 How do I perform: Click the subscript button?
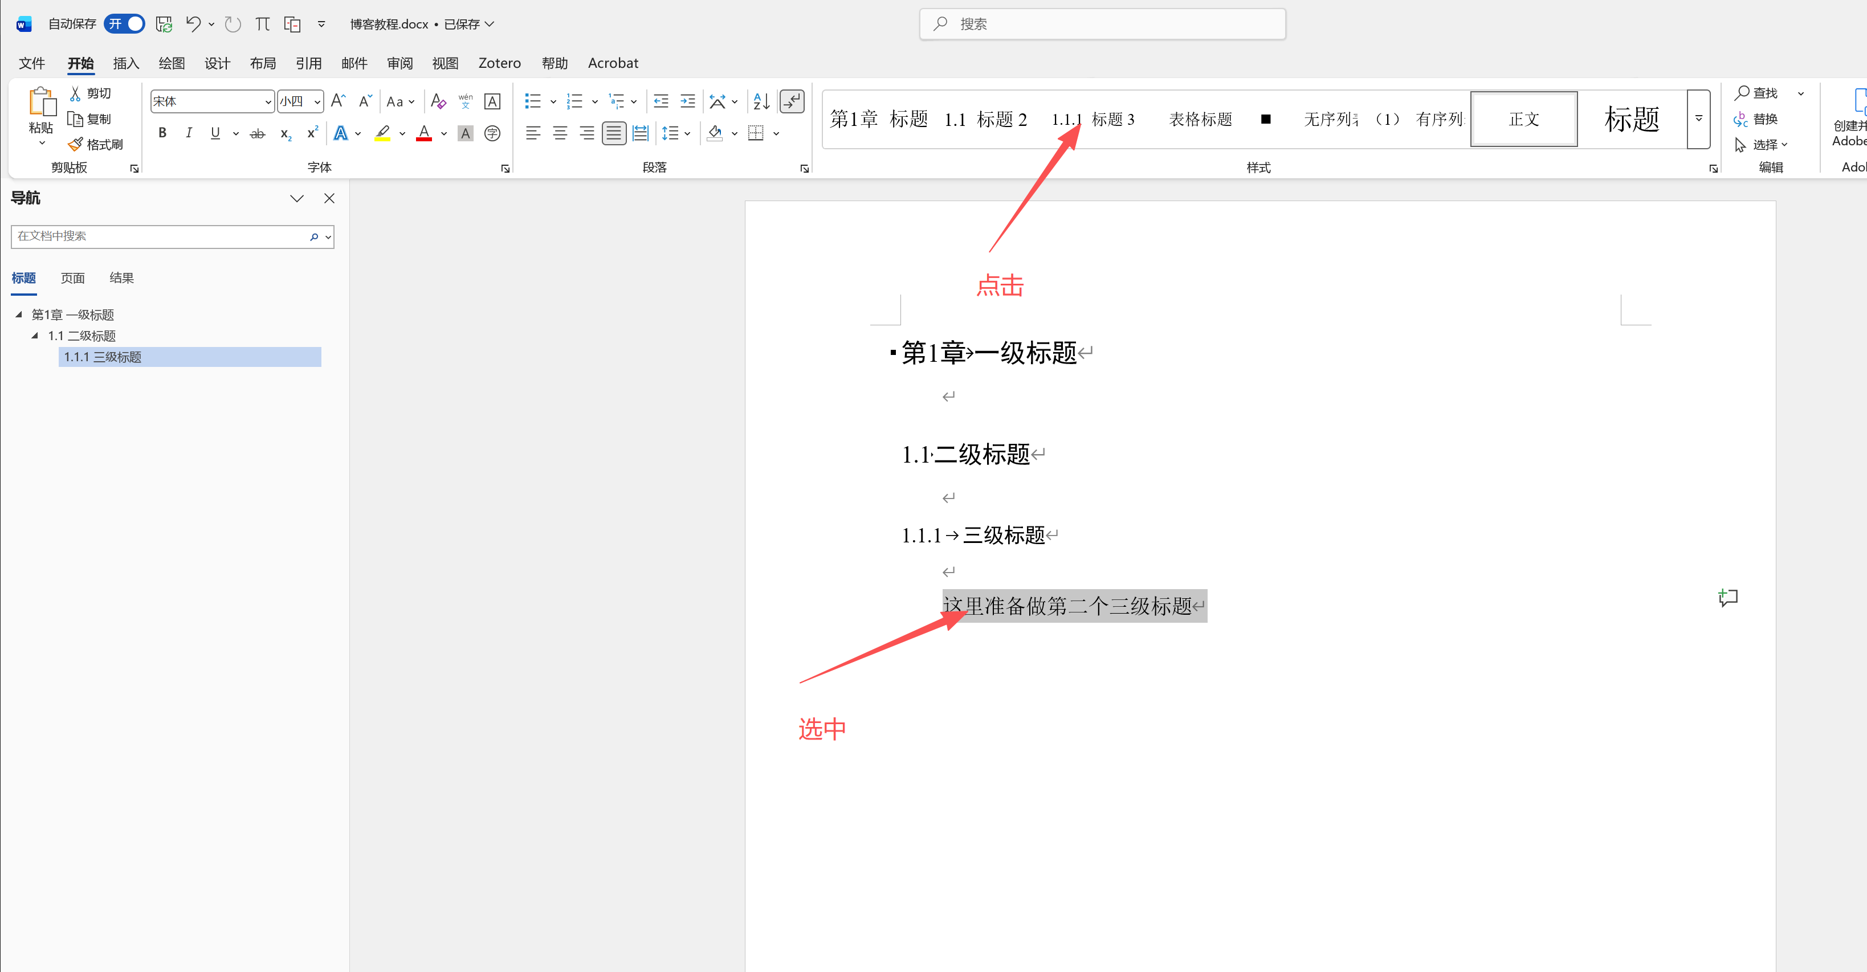pos(286,133)
